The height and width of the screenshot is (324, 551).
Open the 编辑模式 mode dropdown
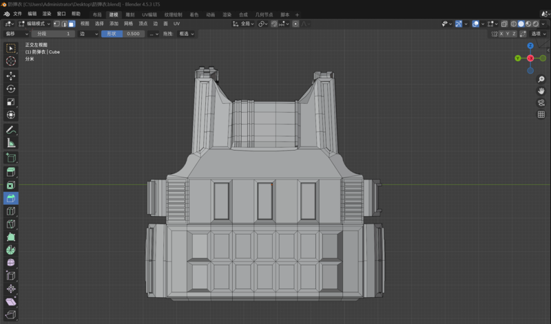[34, 23]
